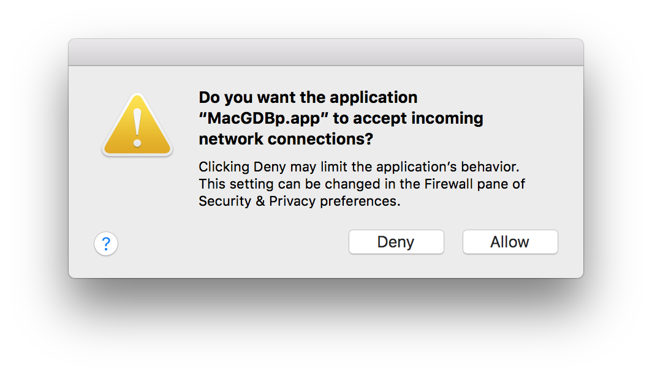Click the yellow warning triangle icon
This screenshot has height=376, width=652.
[137, 124]
